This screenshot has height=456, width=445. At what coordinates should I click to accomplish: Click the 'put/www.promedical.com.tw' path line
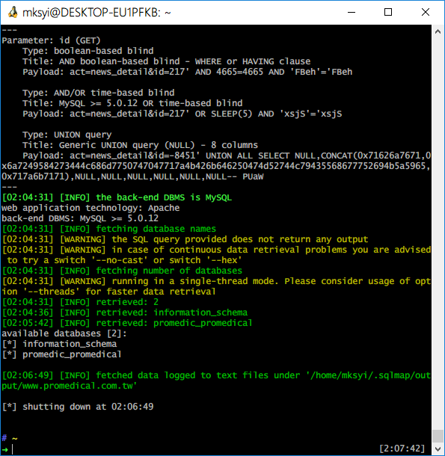(x=70, y=386)
